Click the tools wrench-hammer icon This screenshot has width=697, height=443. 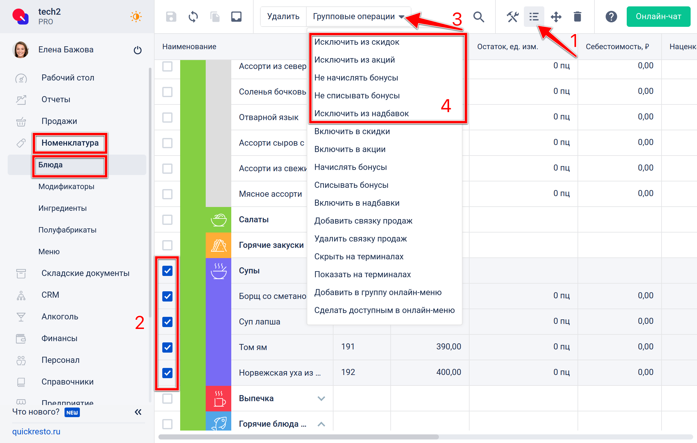pos(512,17)
